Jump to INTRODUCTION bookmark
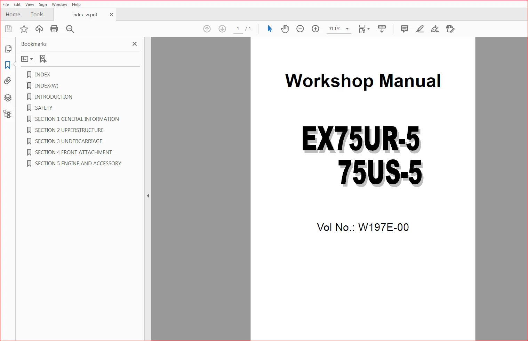This screenshot has width=528, height=341. pos(54,97)
